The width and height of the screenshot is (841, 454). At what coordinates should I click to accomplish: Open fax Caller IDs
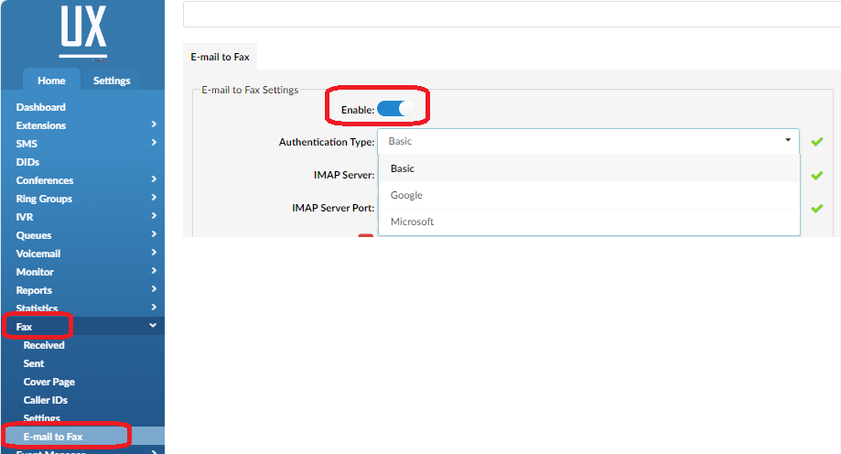point(46,400)
